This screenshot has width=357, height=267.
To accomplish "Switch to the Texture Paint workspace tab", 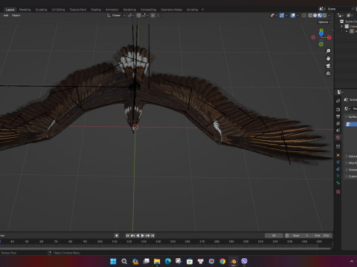I will pos(77,10).
